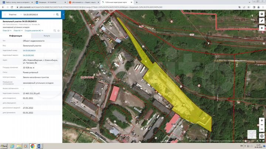
Task: Click the basemap thumbnail in map corner
Action: pyautogui.click(x=251, y=135)
